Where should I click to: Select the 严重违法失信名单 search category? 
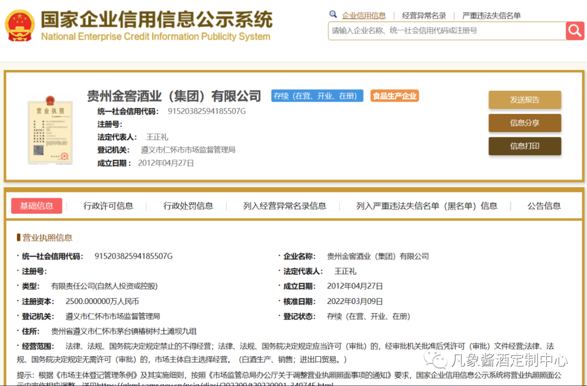click(x=491, y=15)
